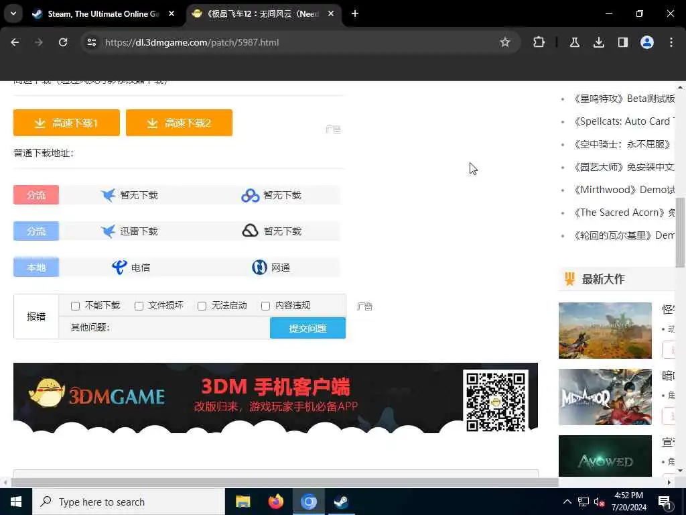This screenshot has width=686, height=515.
Task: Click the 高速下载2 orange button
Action: (x=179, y=123)
